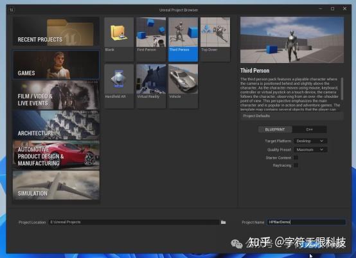Enable the Raytracing checkbox
Viewport: 356px width, 258px height.
[x=296, y=165]
